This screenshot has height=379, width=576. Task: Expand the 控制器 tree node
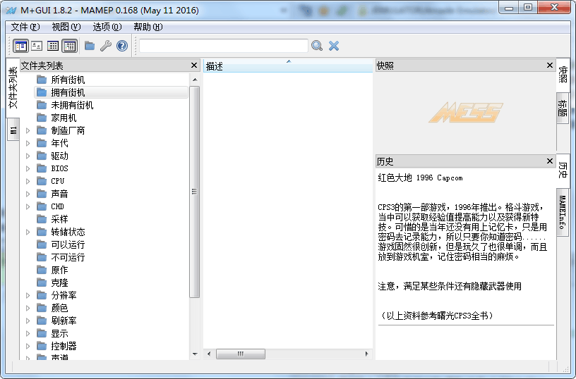point(28,346)
